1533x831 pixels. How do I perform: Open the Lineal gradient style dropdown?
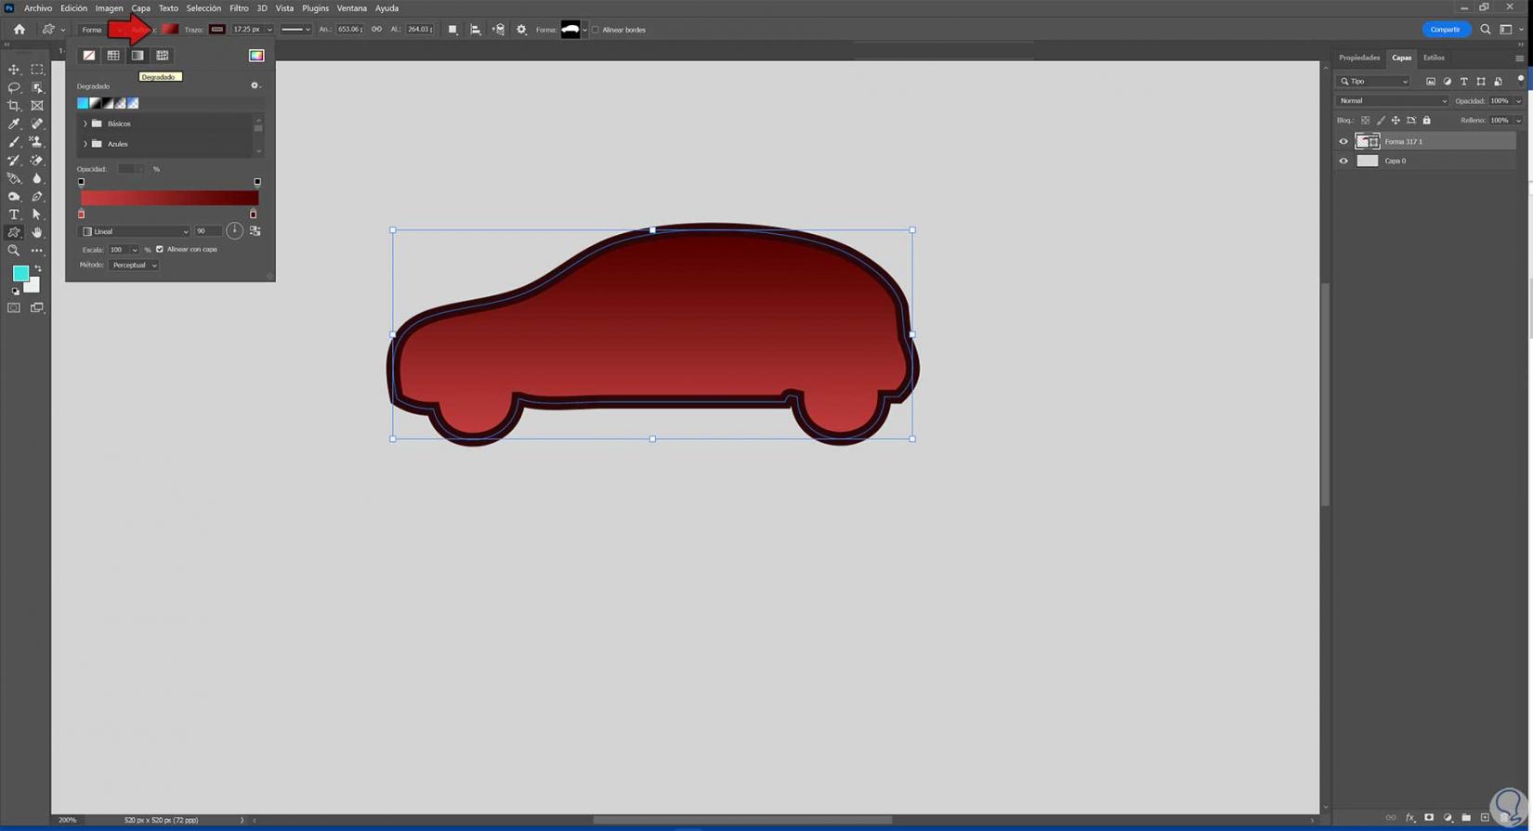136,231
